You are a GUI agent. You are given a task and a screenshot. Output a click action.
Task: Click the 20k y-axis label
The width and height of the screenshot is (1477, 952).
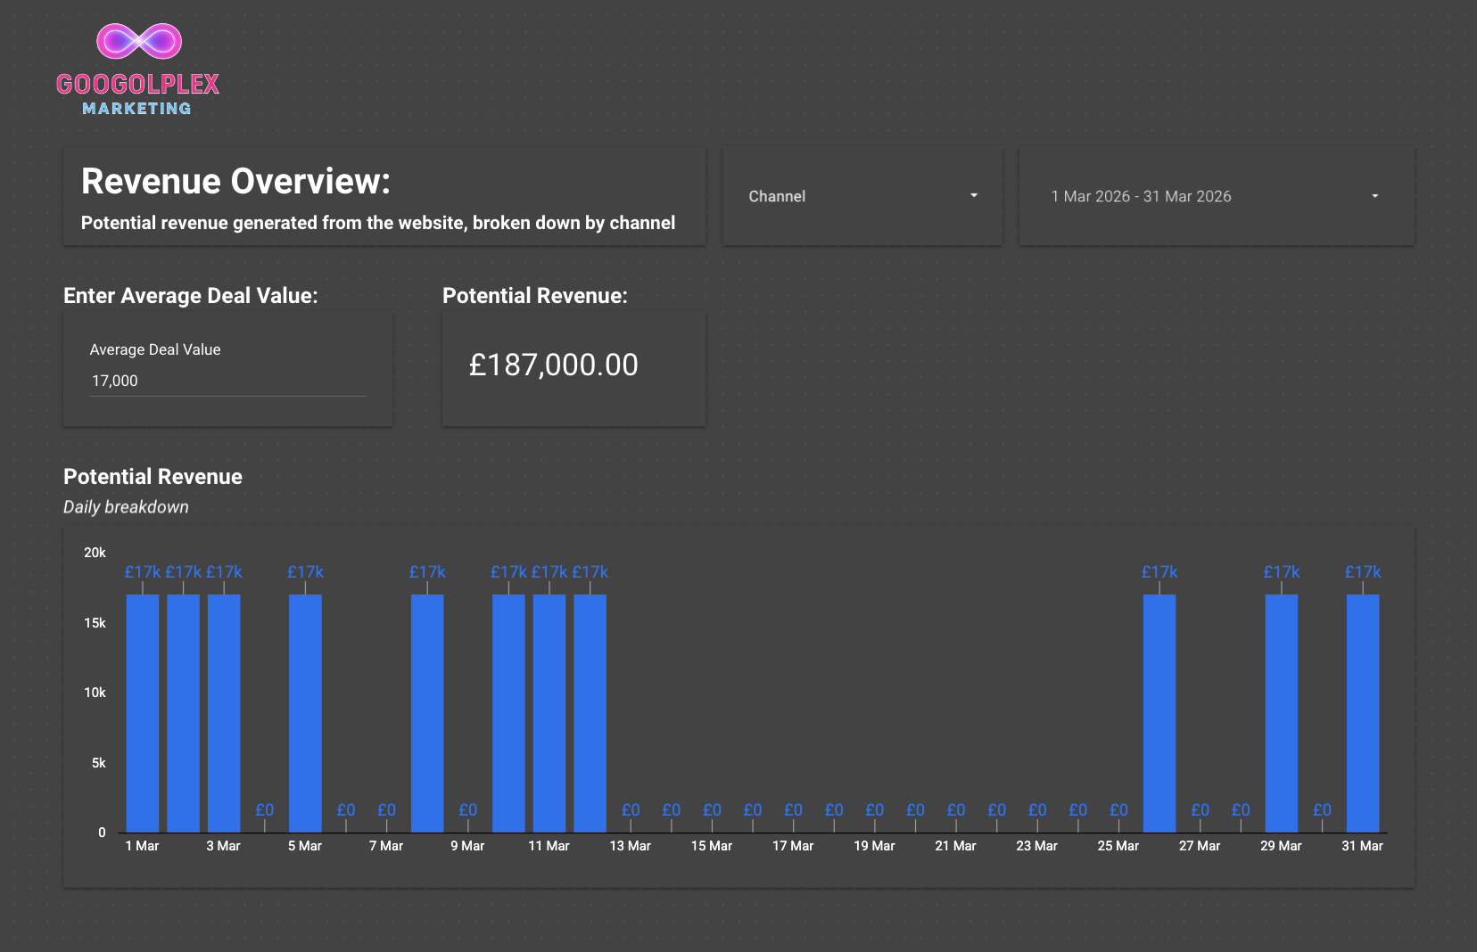point(94,553)
